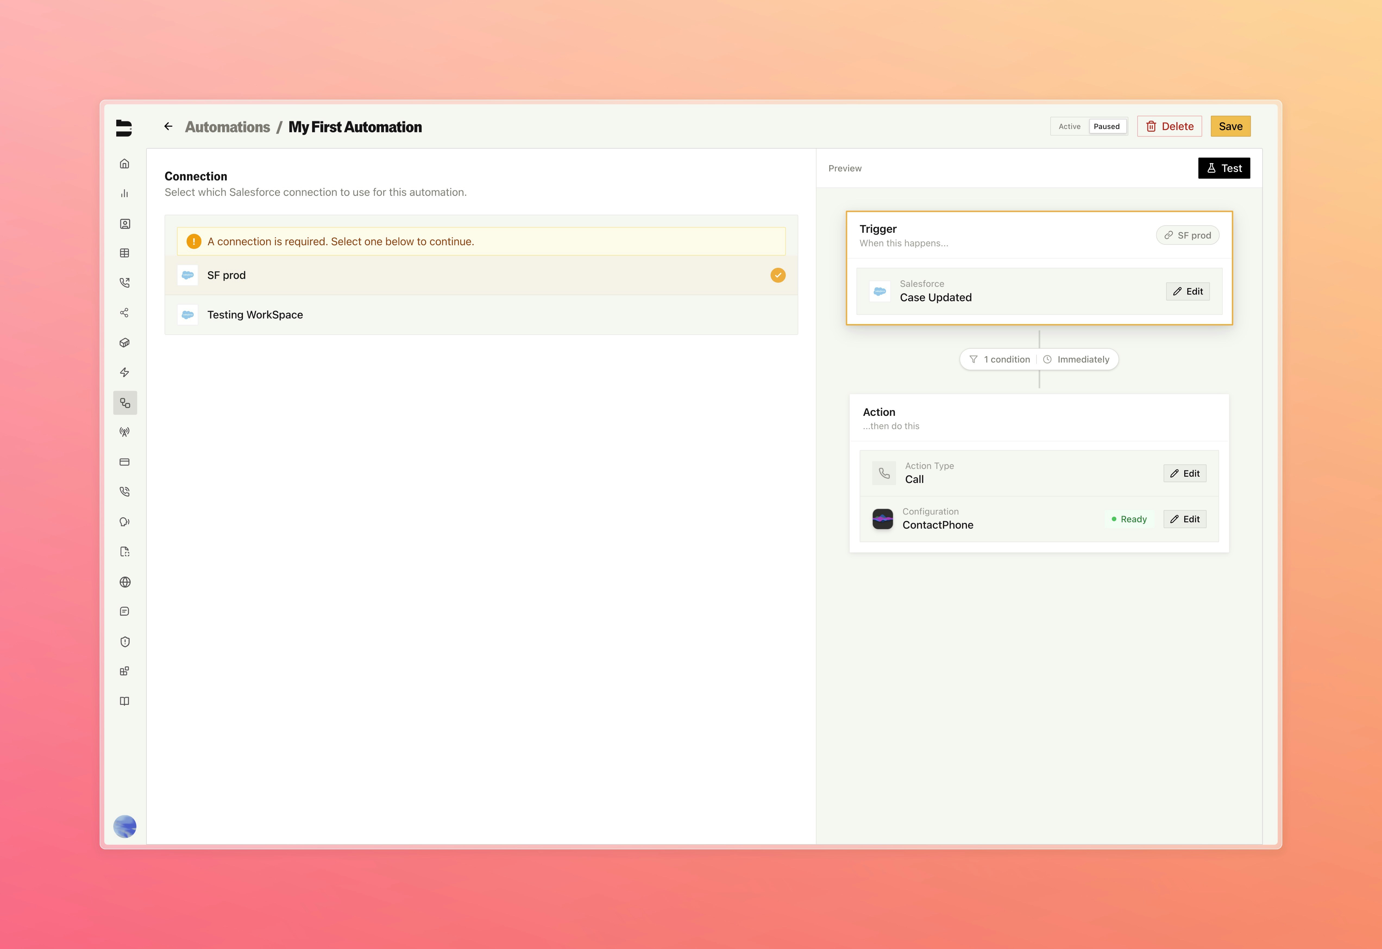
Task: Select the outbound call sidebar icon
Action: [x=125, y=282]
